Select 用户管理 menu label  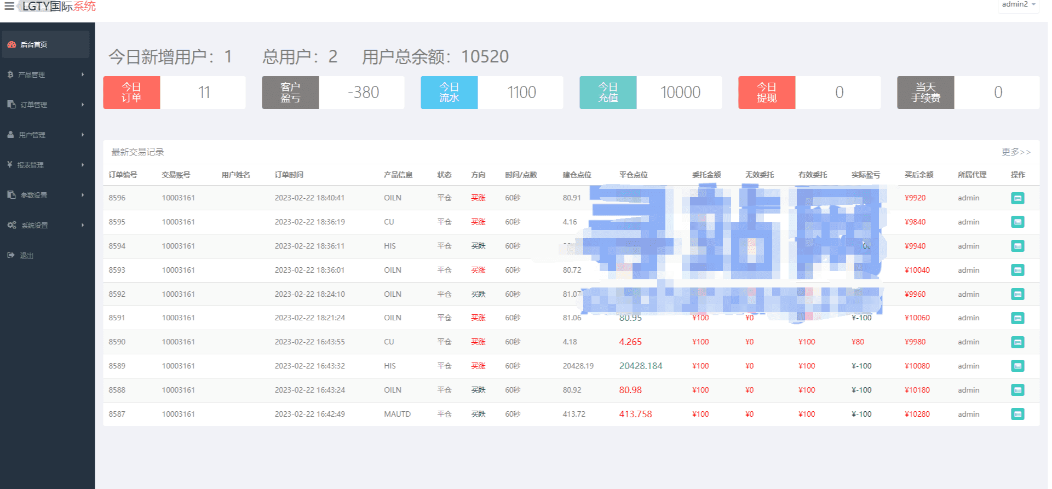32,135
